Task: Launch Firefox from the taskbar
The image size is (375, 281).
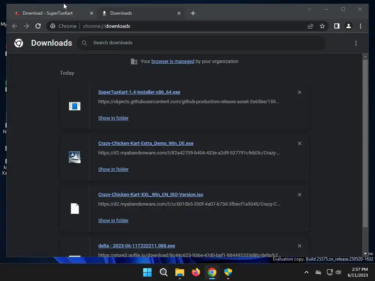Action: point(196,272)
